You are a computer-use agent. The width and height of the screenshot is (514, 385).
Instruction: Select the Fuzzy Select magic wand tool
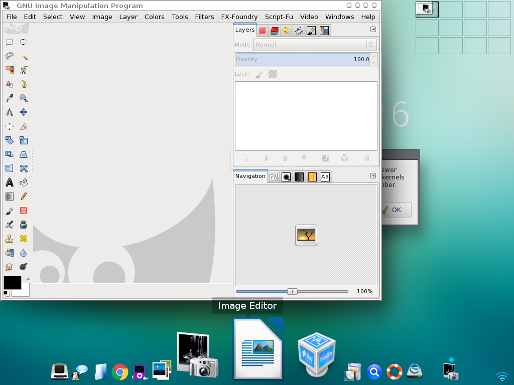click(x=23, y=56)
